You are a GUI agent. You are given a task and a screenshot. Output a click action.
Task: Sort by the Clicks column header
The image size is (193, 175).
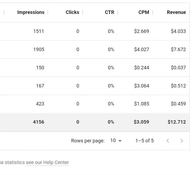tap(72, 12)
